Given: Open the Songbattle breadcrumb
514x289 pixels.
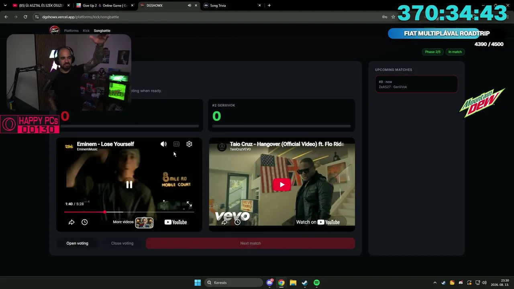Looking at the screenshot, I should click(102, 31).
